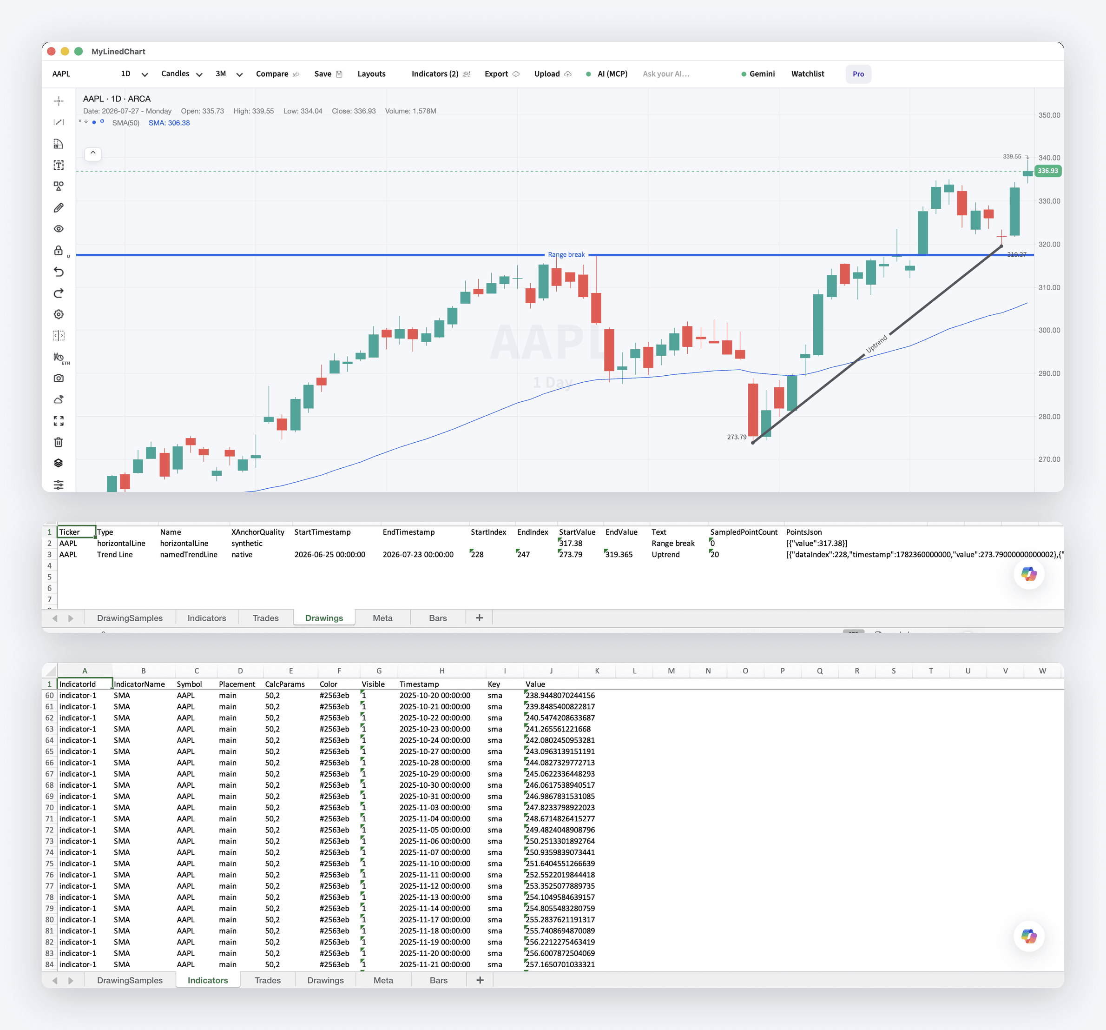Open Trades tab in Drawings spreadsheet
Image resolution: width=1106 pixels, height=1030 pixels.
point(265,618)
